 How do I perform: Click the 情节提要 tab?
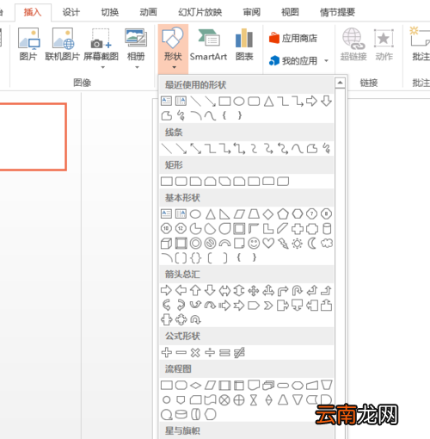[337, 12]
